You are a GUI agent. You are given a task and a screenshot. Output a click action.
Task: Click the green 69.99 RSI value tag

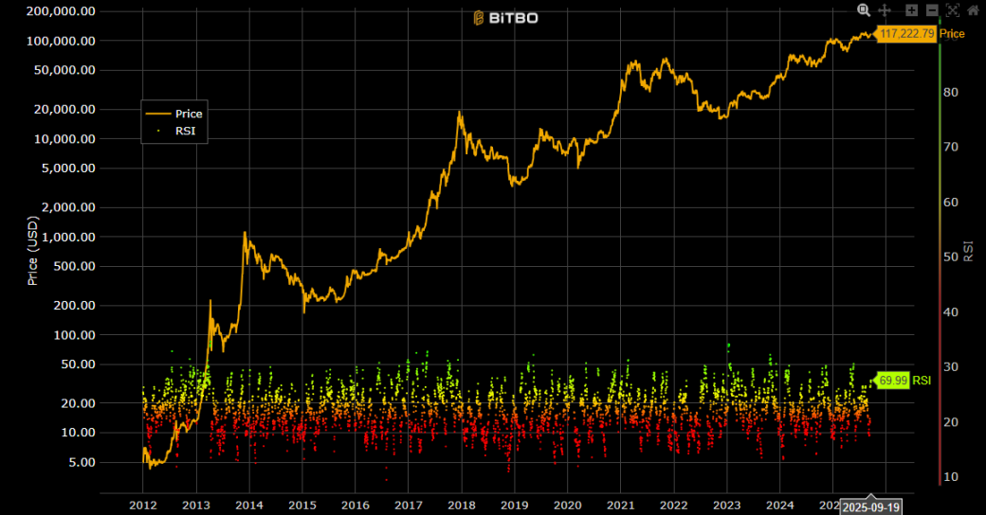[893, 380]
